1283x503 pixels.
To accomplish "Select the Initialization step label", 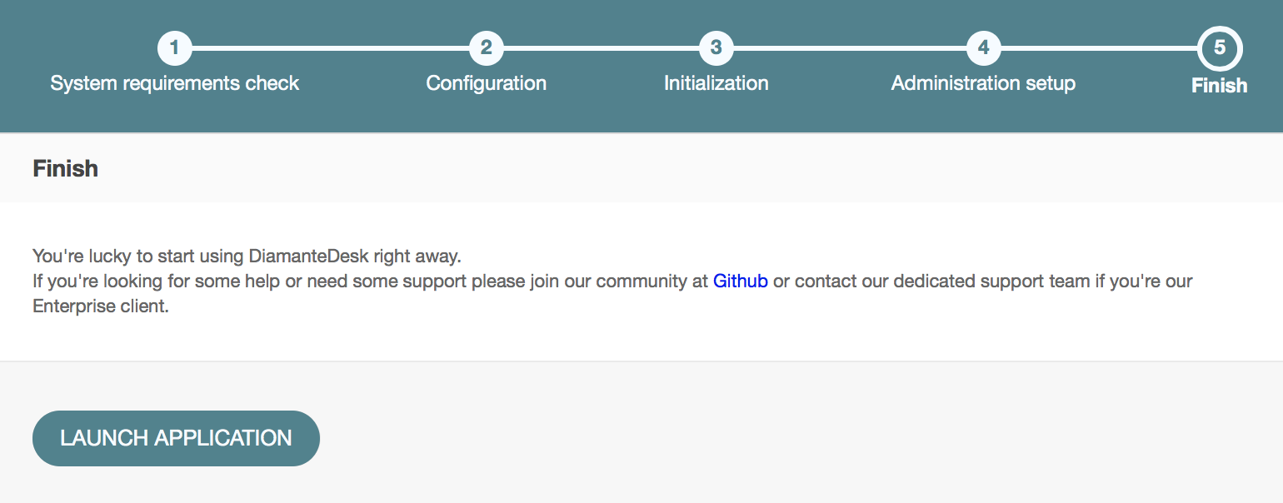I will pos(716,83).
